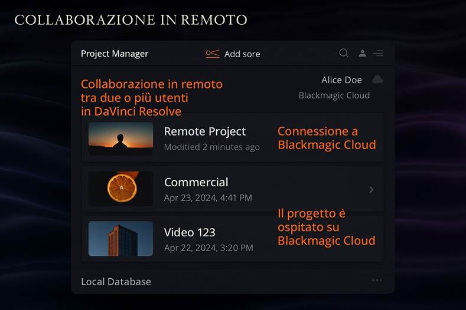
Task: Click the 'Apr 23, 2024, 4:41 PM' date
Action: (208, 198)
